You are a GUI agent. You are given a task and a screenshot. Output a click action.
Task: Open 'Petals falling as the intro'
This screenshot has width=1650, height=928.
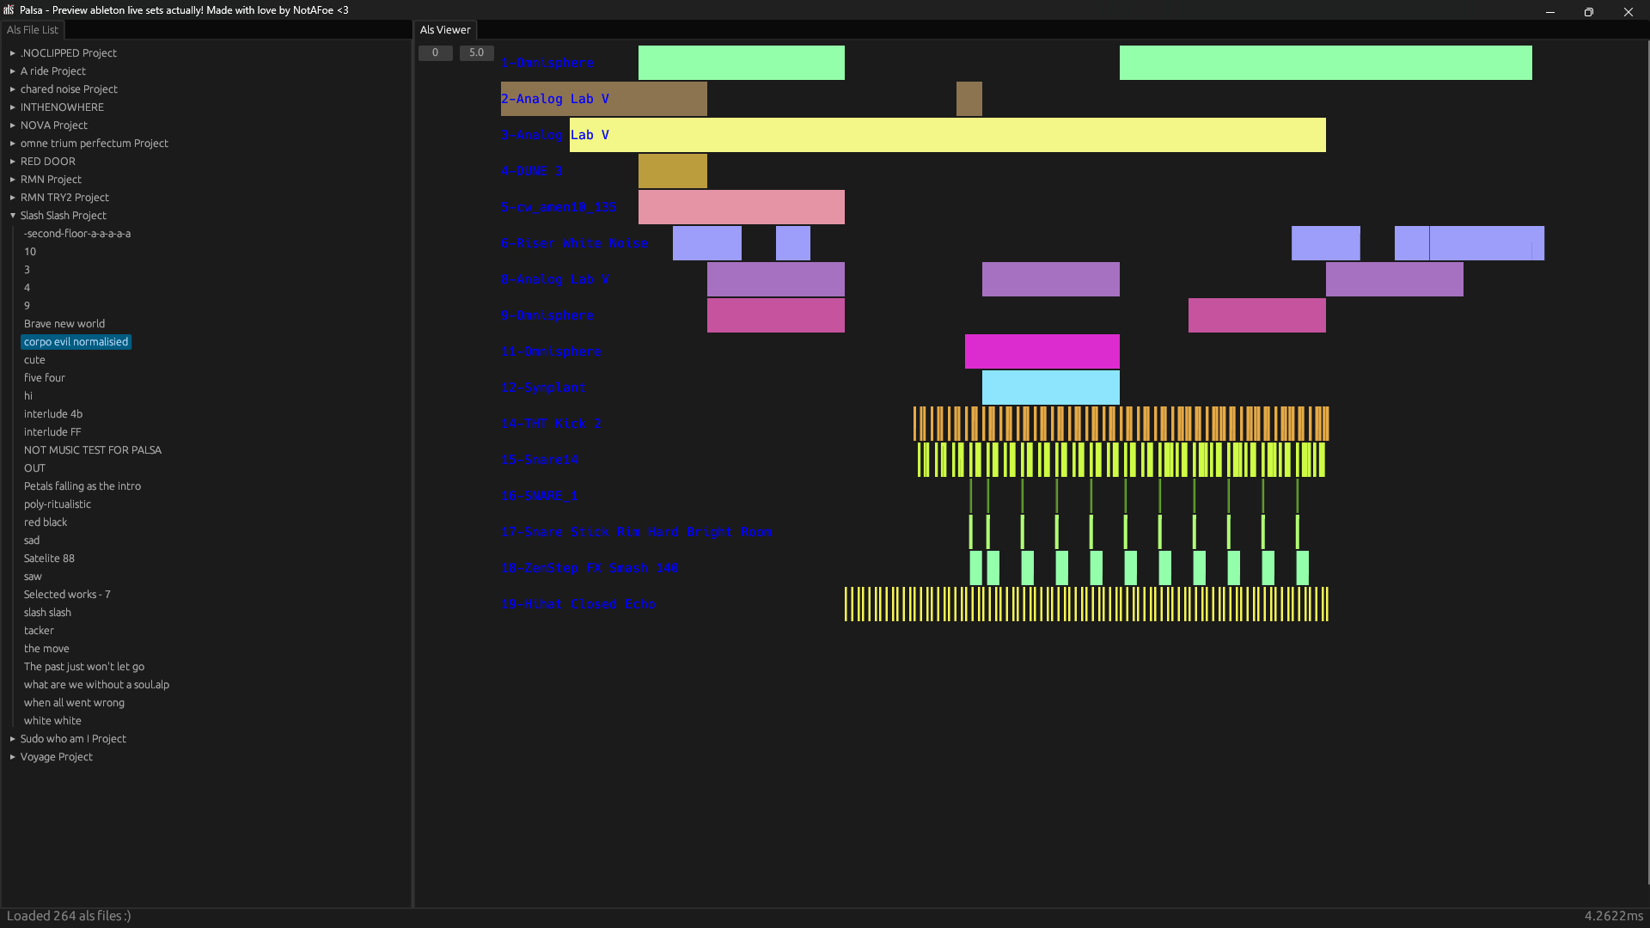[82, 486]
